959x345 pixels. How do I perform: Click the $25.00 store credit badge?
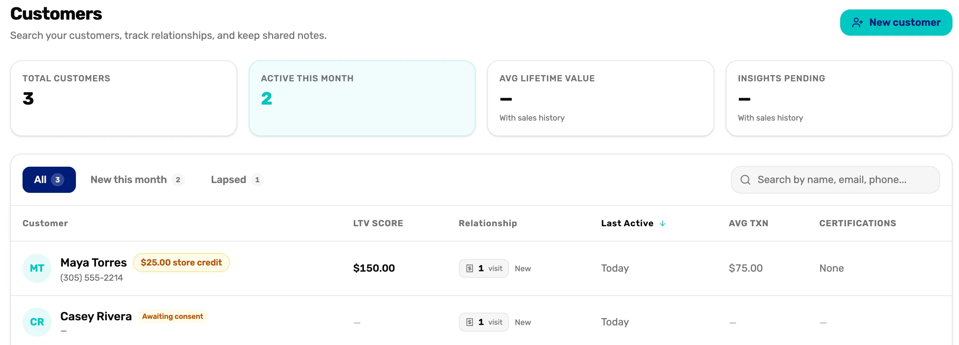181,263
